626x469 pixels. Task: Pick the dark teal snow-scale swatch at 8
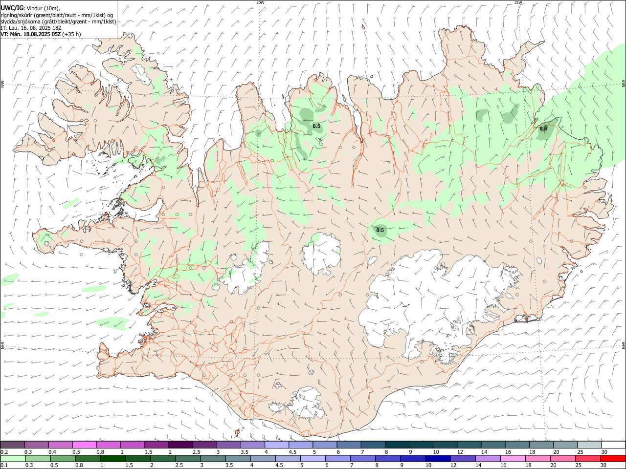pyautogui.click(x=397, y=445)
